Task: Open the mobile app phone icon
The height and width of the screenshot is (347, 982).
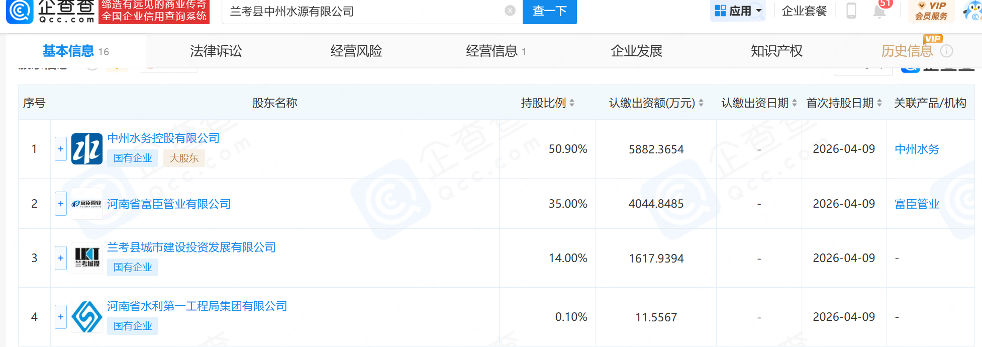Action: pyautogui.click(x=851, y=11)
